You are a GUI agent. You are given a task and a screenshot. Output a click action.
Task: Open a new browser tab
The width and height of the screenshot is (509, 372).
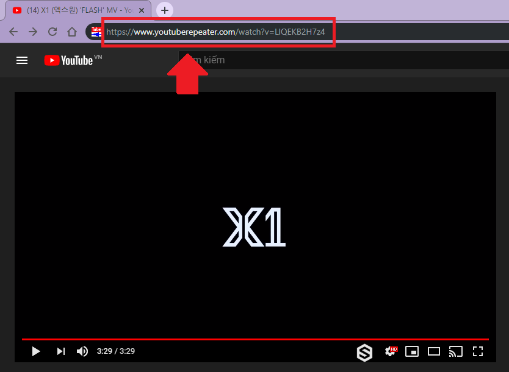(x=164, y=10)
